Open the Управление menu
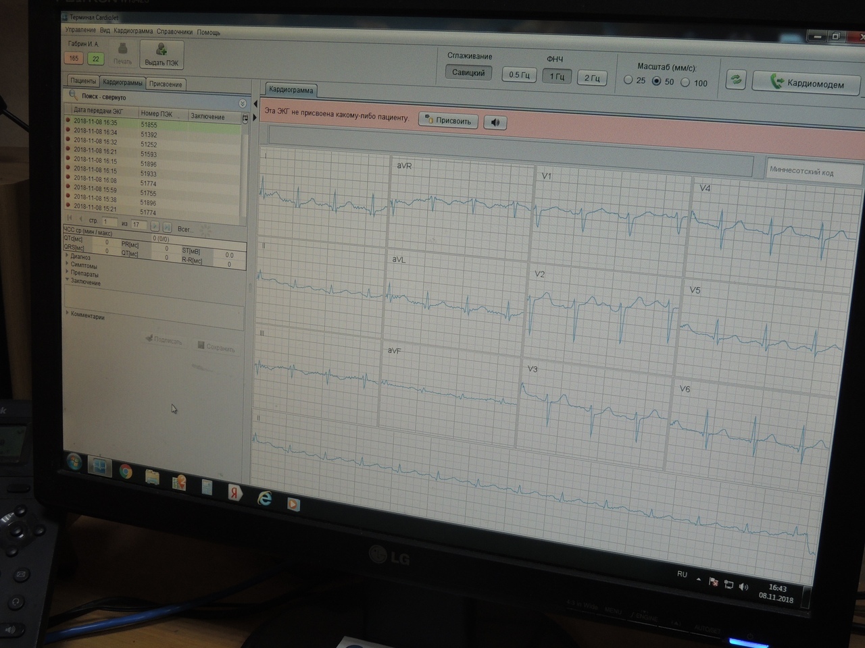This screenshot has width=865, height=648. 80,30
